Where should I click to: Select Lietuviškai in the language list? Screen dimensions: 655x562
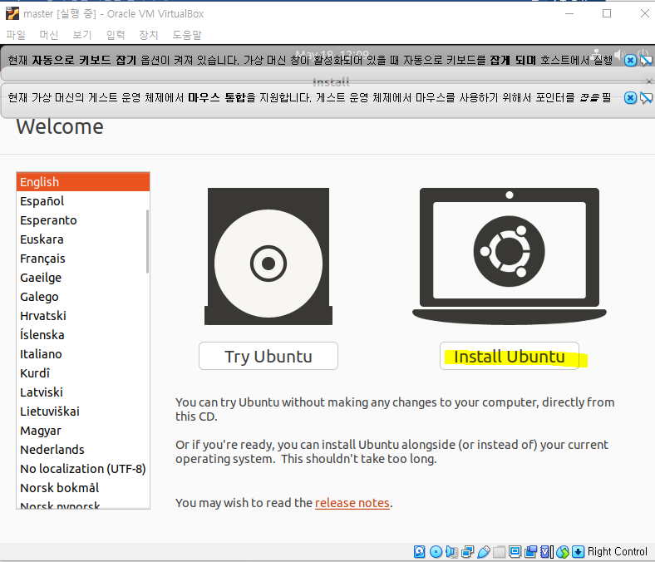[x=83, y=412]
